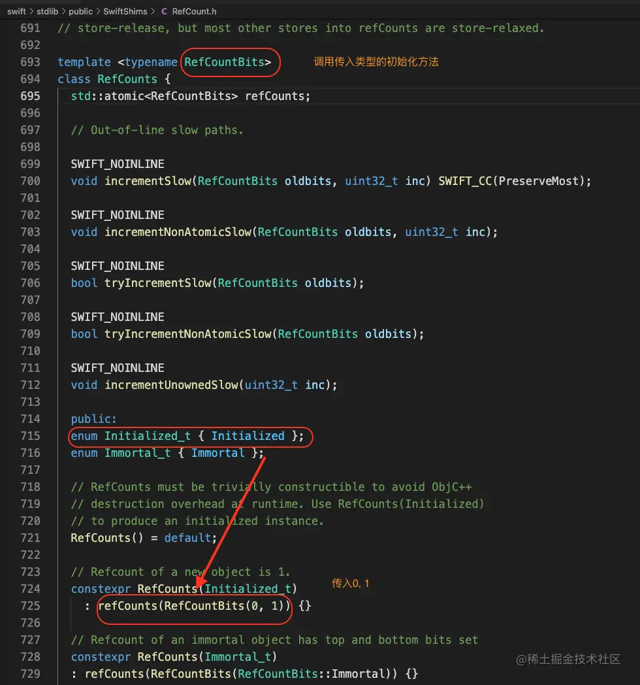Click '// Refcount of a new object is 1.' comment
Screen dimensions: 640x685
pyautogui.click(x=180, y=572)
